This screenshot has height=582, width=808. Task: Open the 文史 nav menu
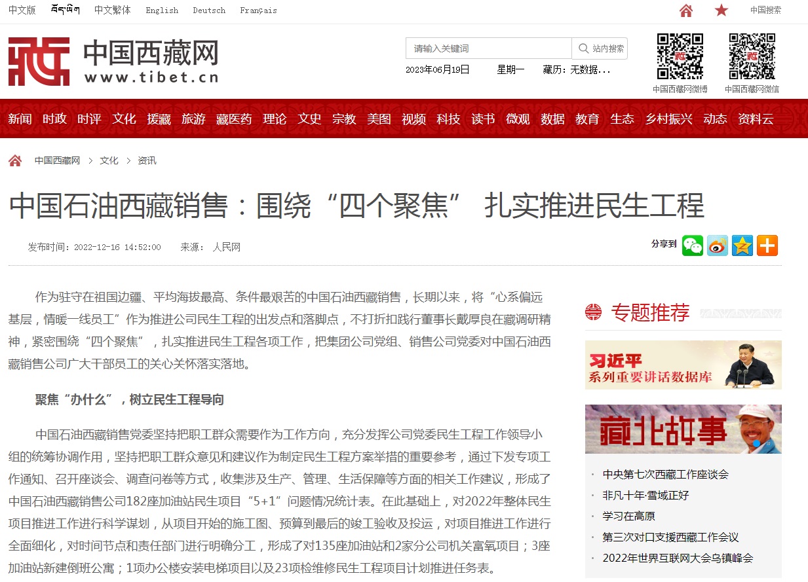[310, 118]
